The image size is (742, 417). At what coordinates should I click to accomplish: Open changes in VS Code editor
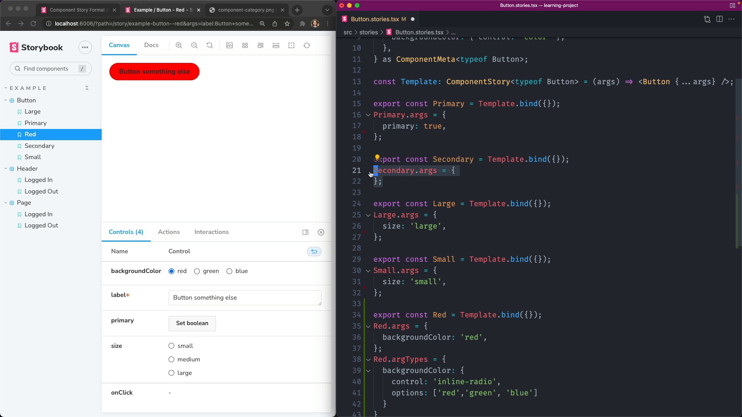[707, 19]
